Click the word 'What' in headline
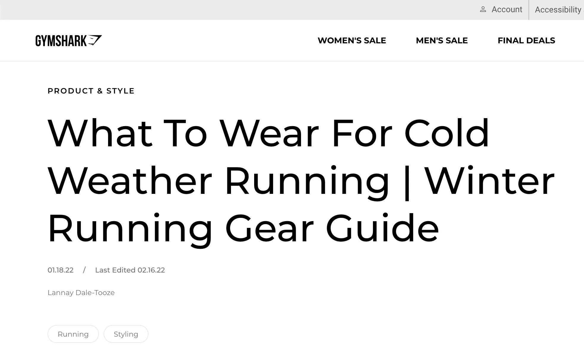The image size is (584, 358). [x=100, y=133]
